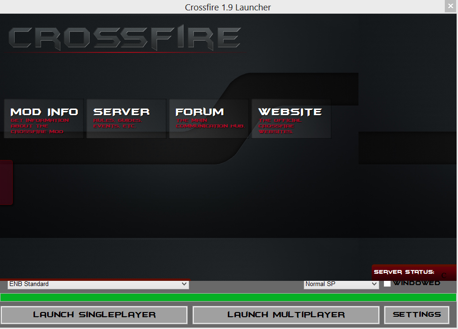Click the Crossfire logo banner

[125, 37]
